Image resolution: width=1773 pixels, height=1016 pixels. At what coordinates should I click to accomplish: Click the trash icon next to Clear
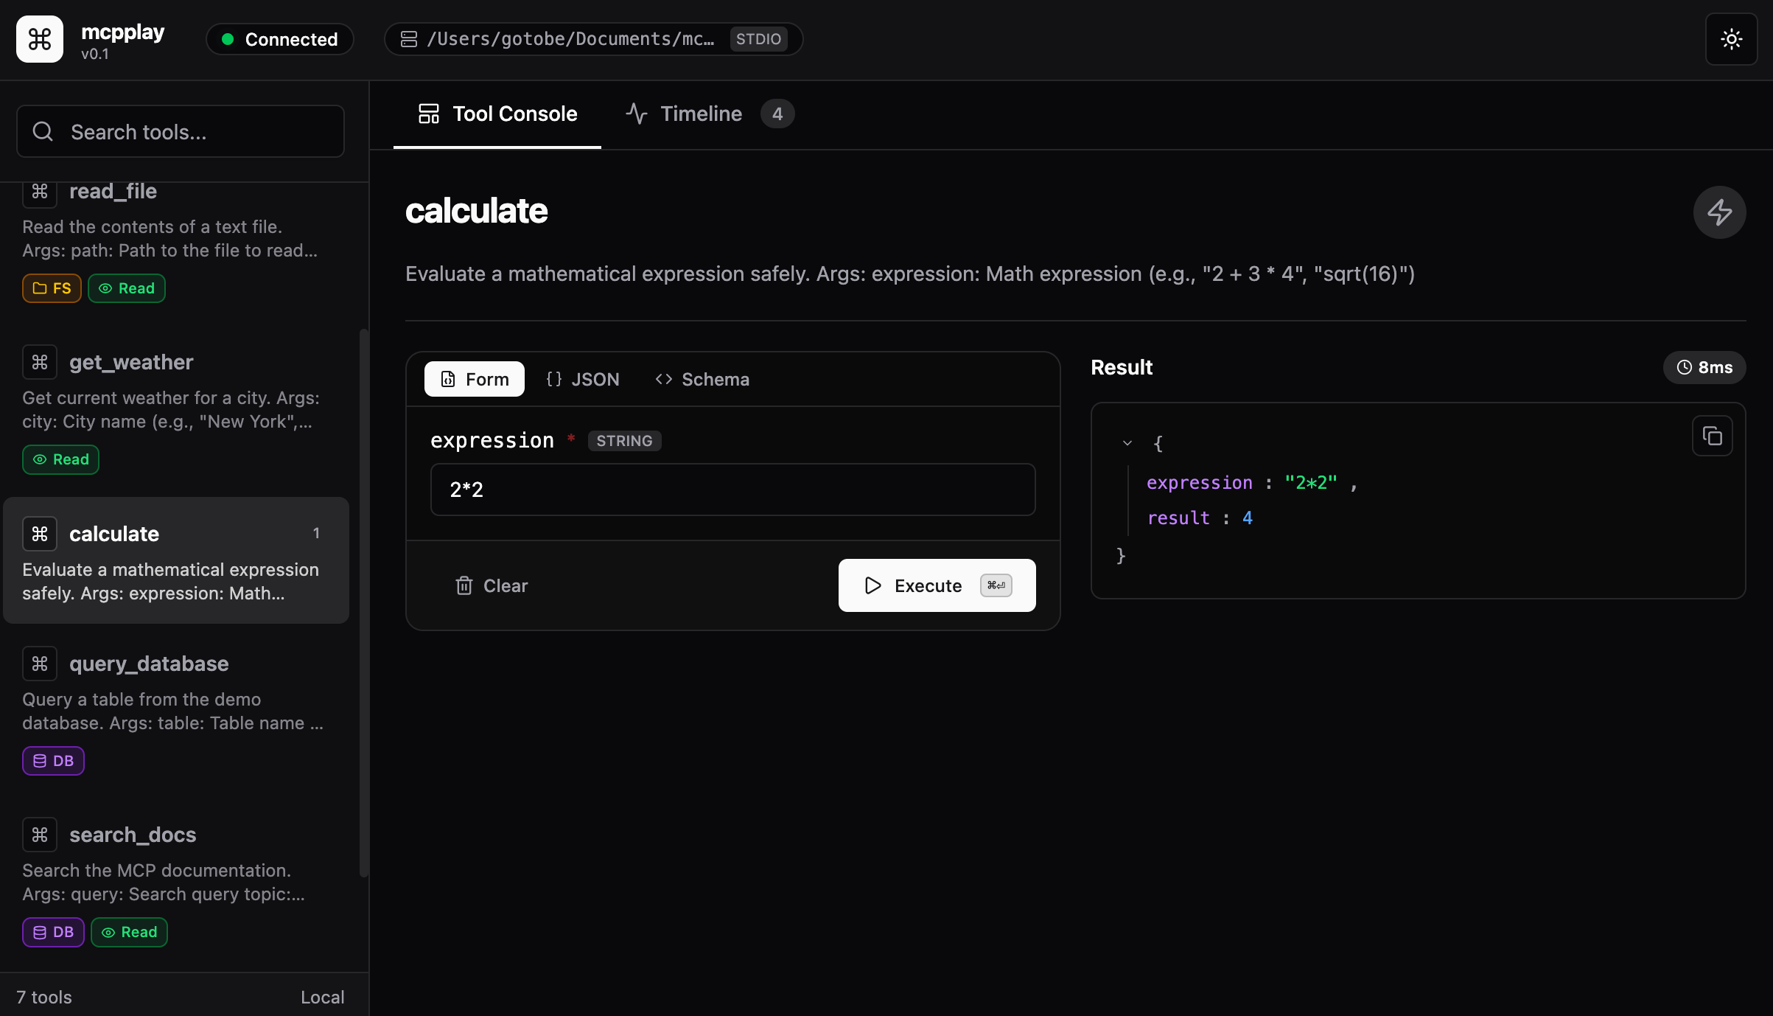coord(464,585)
